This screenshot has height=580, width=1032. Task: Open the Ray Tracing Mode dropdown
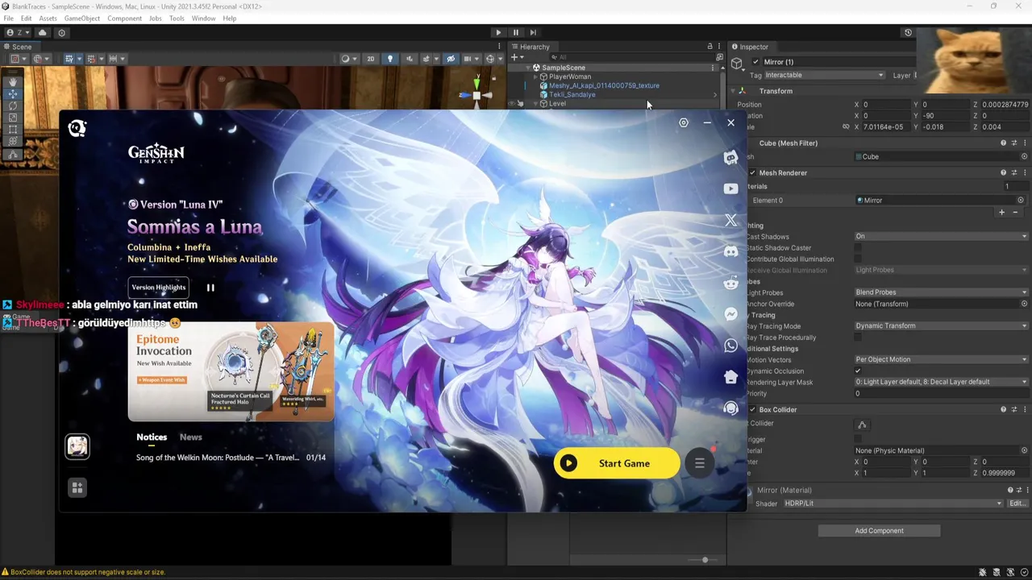click(x=942, y=326)
